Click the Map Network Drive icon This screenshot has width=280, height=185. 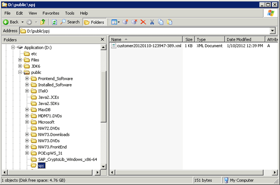[126, 22]
